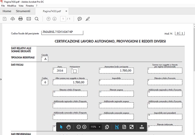Image resolution: width=195 pixels, height=135 pixels.
Task: Open the Modifica menu
Action: (x=12, y=6)
